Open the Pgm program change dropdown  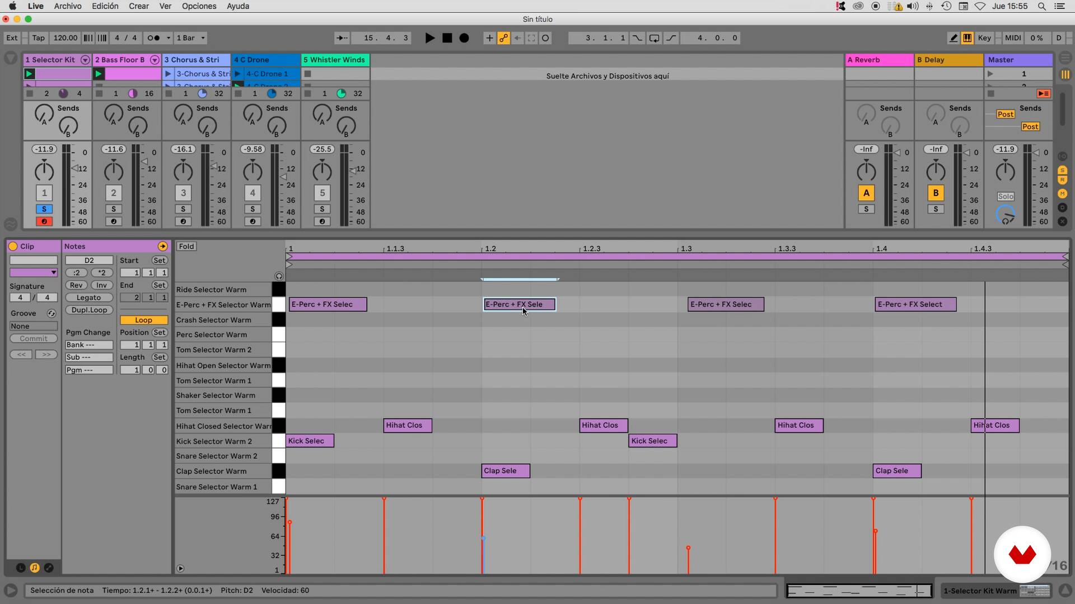(89, 370)
